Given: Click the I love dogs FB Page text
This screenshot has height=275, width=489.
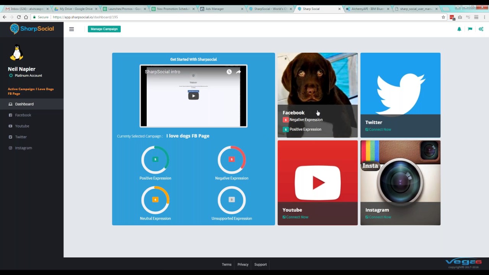Looking at the screenshot, I should click(188, 136).
